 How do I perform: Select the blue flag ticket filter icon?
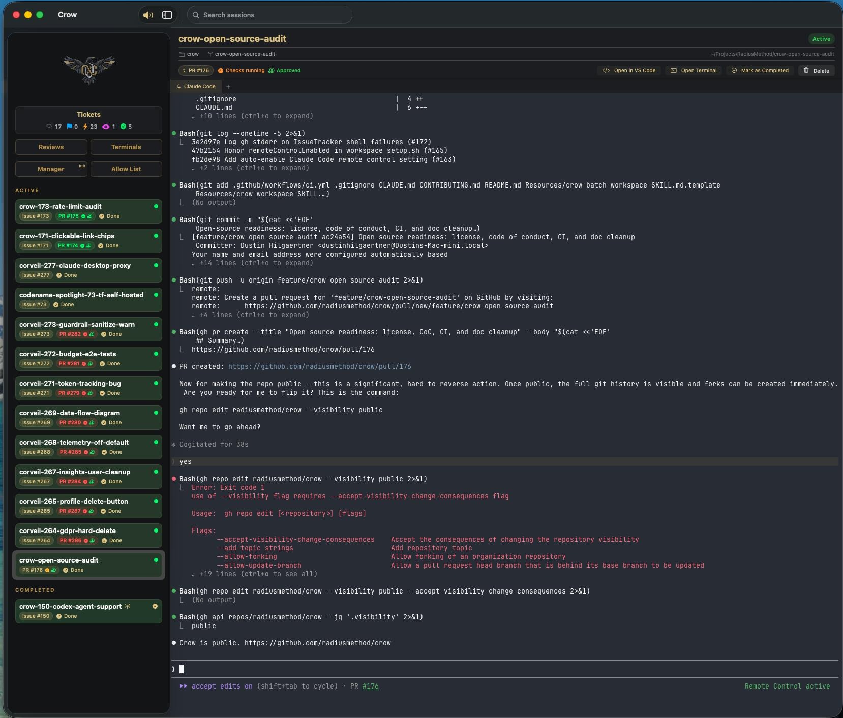(69, 127)
